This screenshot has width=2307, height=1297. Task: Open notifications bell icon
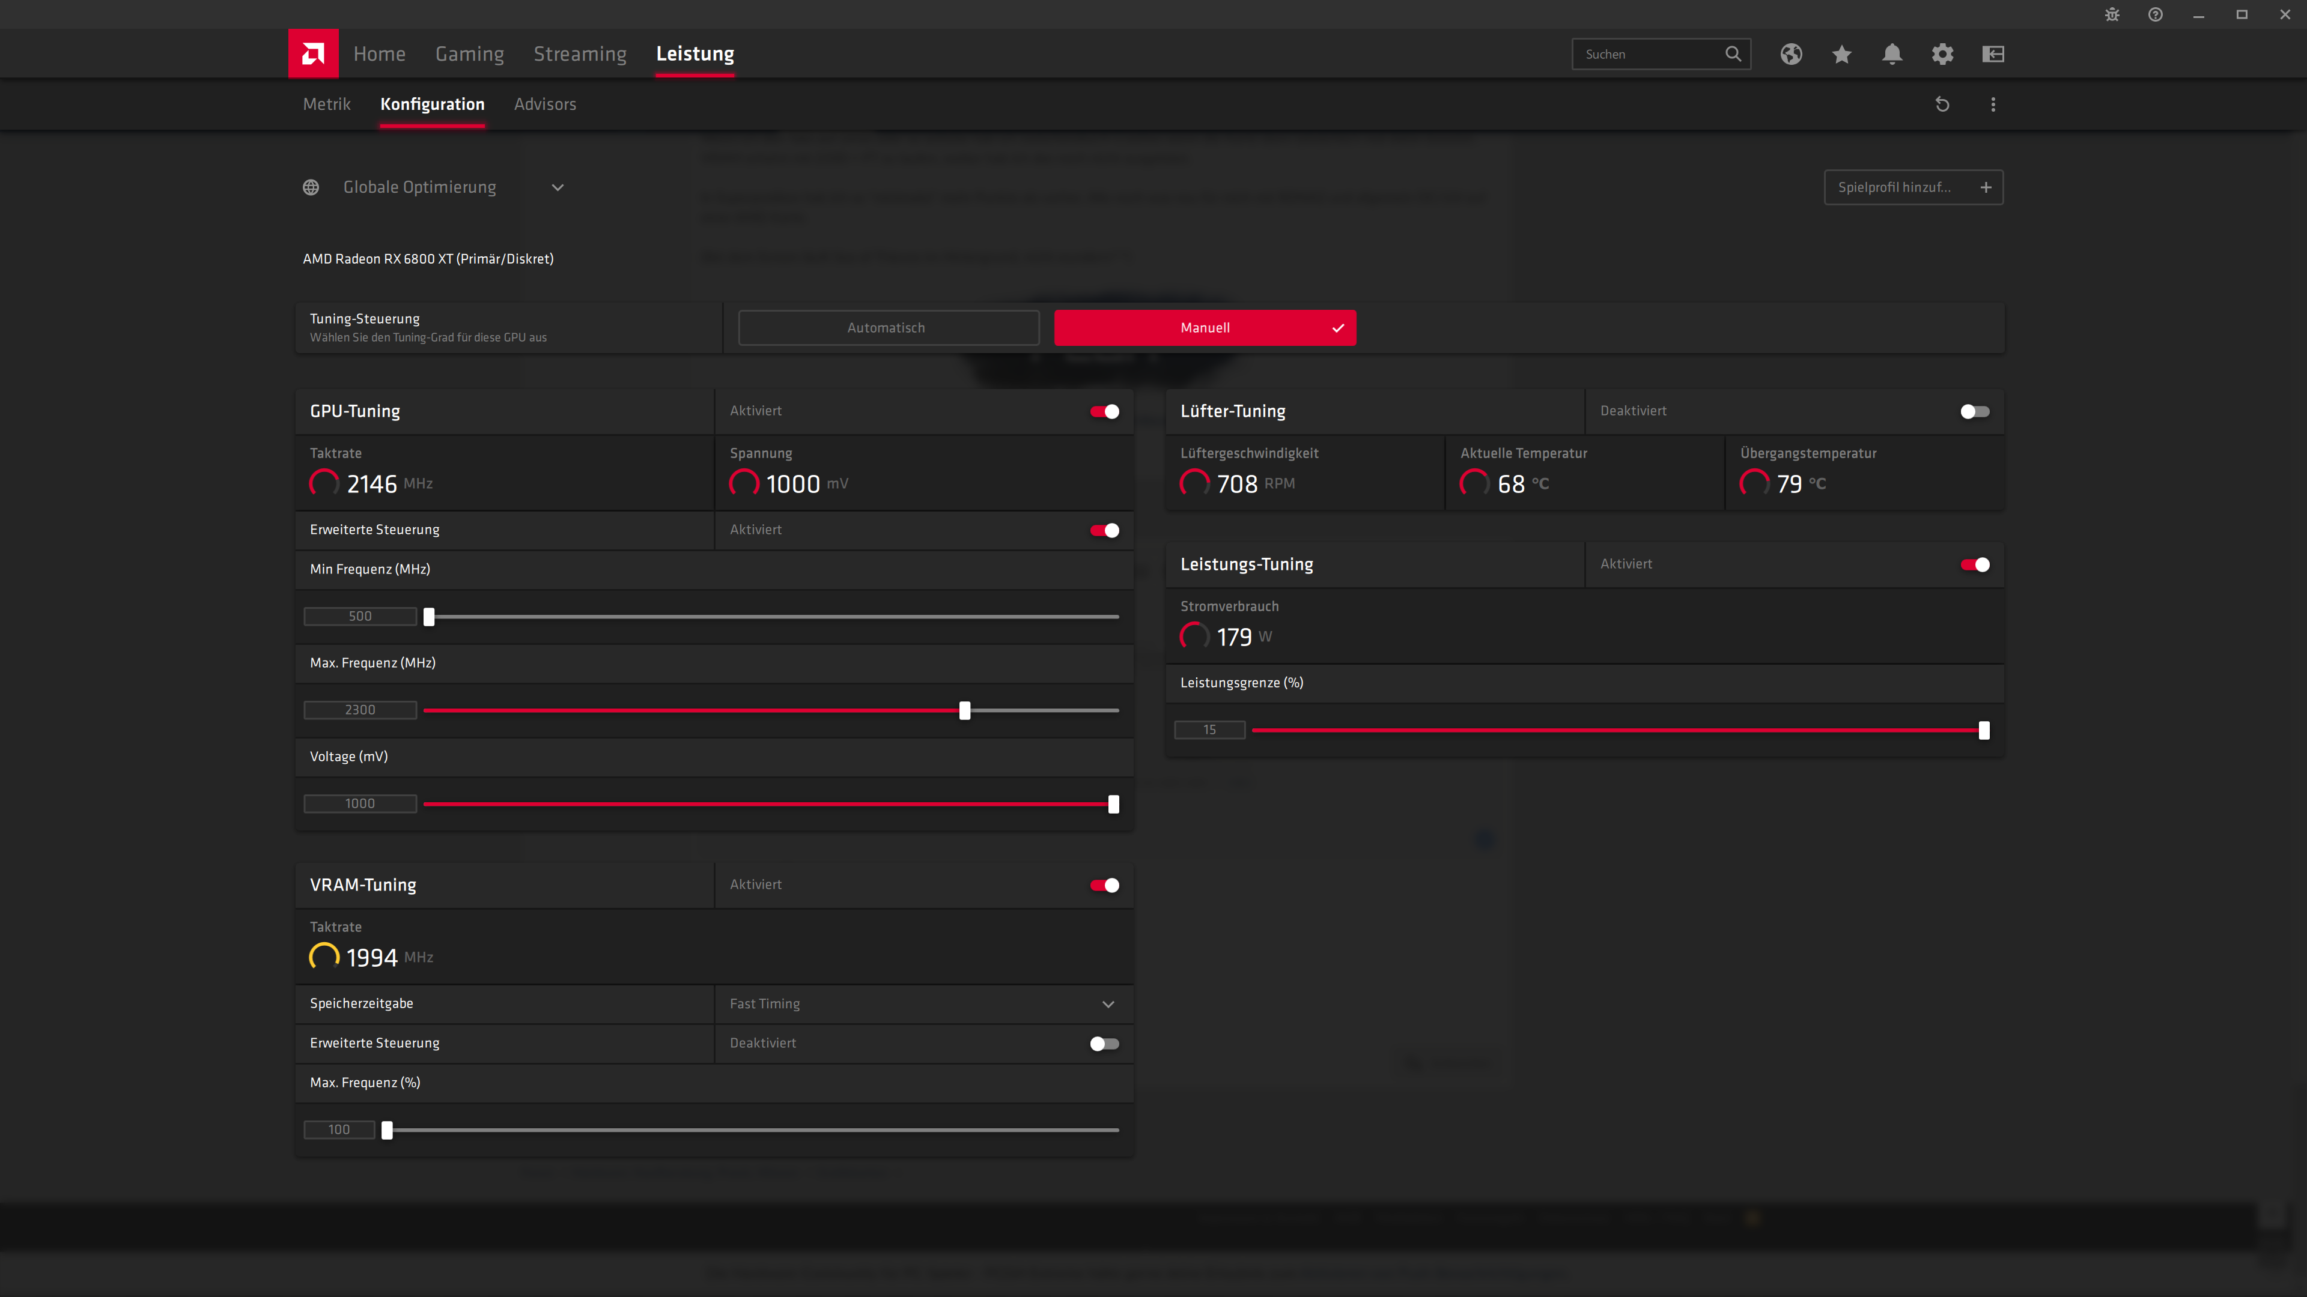pyautogui.click(x=1891, y=53)
